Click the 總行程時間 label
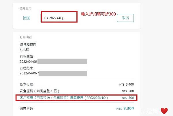This screenshot has width=173, height=116. pyautogui.click(x=28, y=45)
